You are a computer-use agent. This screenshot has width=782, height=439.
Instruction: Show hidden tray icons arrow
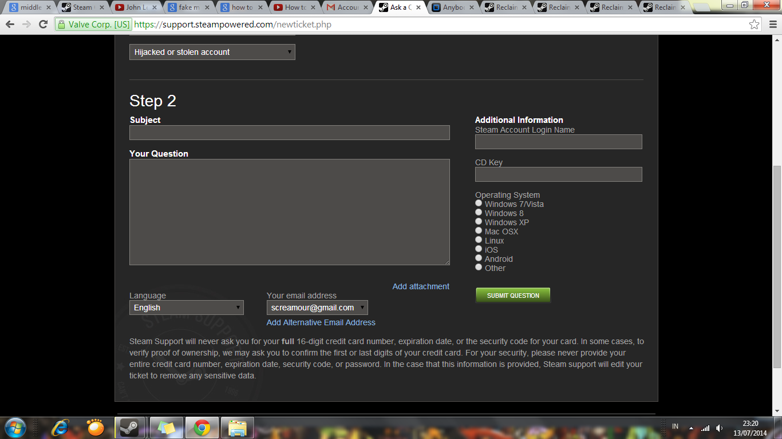point(691,428)
